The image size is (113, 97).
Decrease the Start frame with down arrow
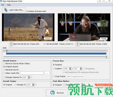point(11,45)
